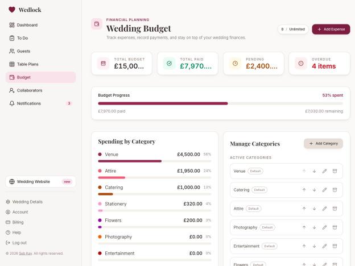This screenshot has height=266, width=355.
Task: Follow the Seb Kay footer link
Action: coord(26,253)
